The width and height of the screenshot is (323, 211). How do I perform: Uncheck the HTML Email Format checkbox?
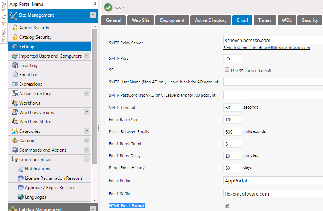point(227,206)
